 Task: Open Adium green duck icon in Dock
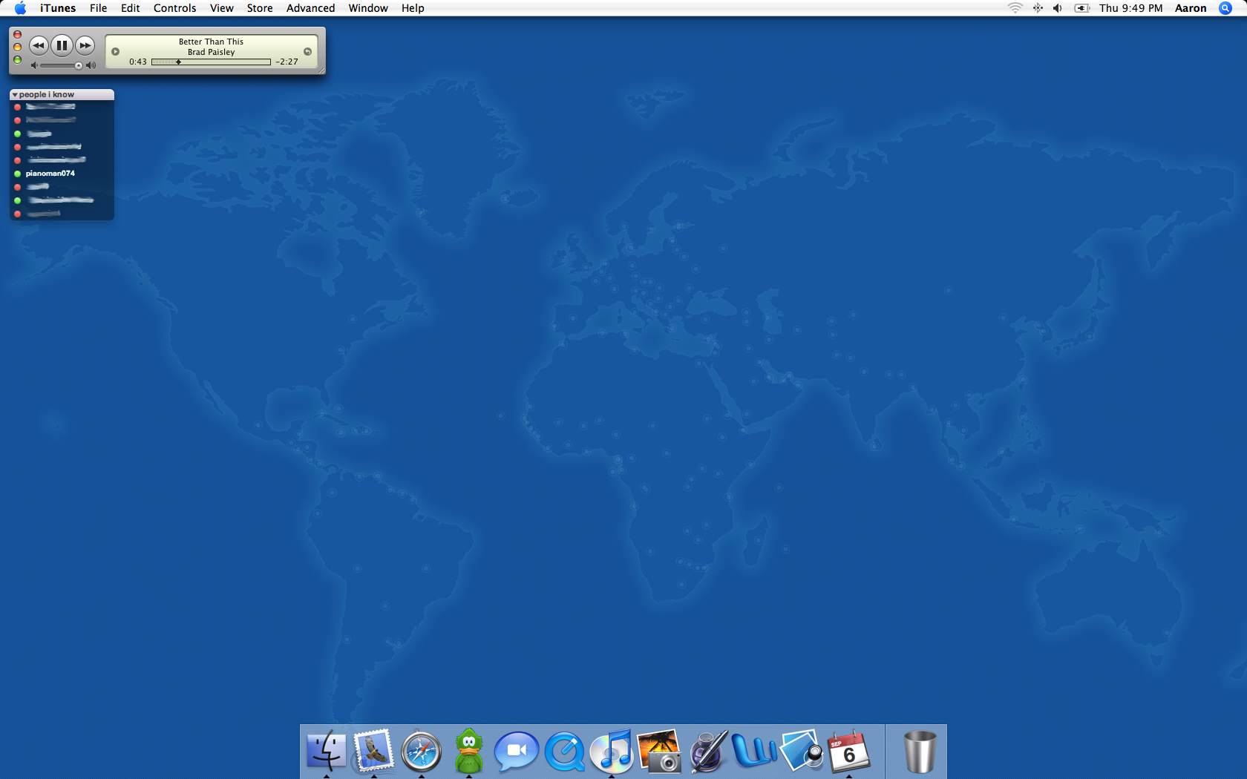(x=468, y=751)
